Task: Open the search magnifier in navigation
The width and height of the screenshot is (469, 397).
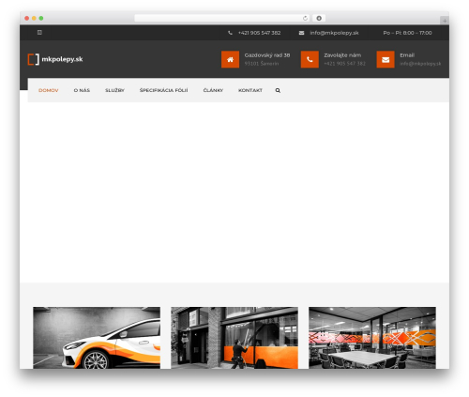Action: tap(278, 90)
